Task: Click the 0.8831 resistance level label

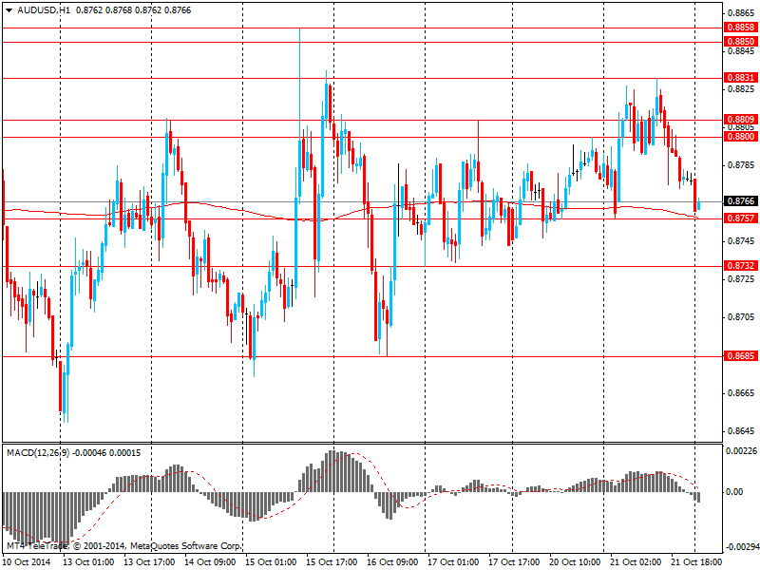Action: coord(740,78)
